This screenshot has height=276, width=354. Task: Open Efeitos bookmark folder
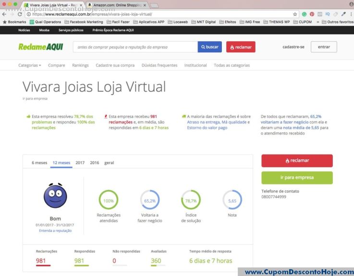228,22
